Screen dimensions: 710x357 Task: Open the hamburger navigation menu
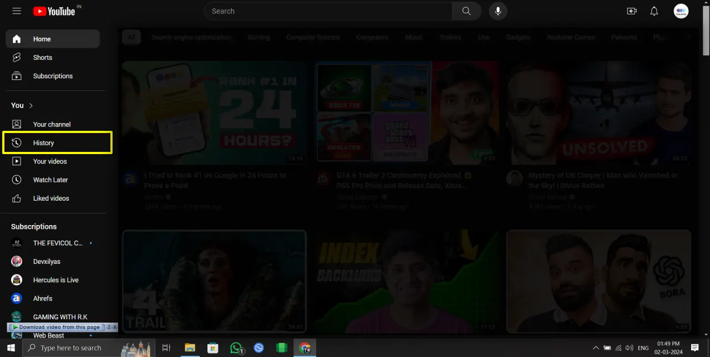point(16,11)
